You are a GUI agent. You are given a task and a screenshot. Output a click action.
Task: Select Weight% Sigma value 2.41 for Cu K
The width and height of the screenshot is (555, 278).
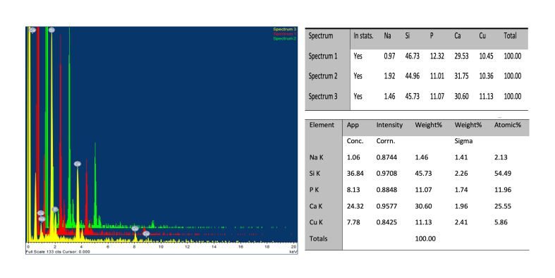pos(461,222)
